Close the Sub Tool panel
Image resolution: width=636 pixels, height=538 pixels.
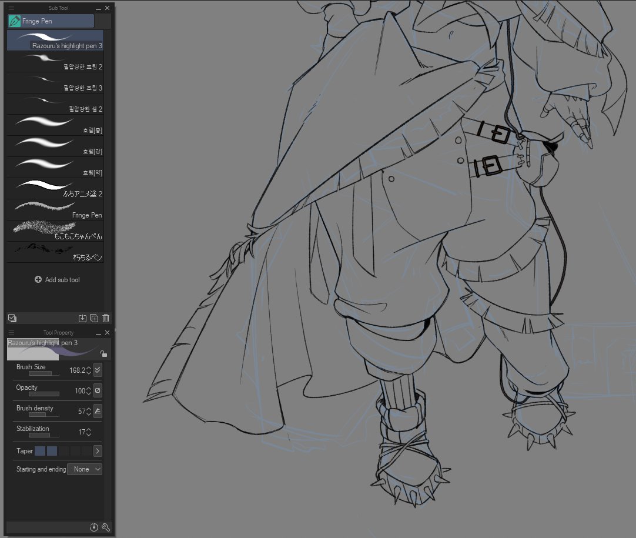pyautogui.click(x=107, y=8)
